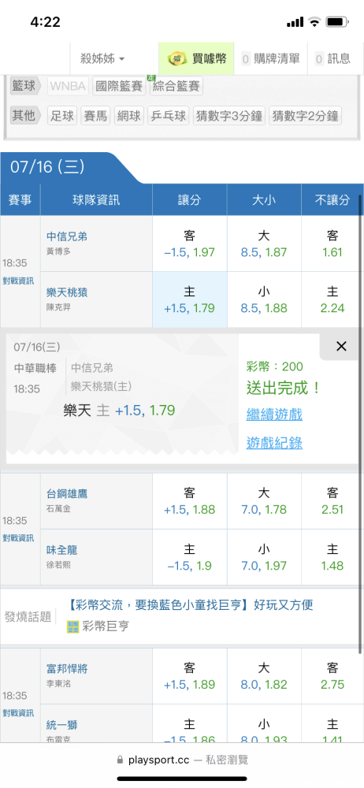The width and height of the screenshot is (364, 788).
Task: Select 國際籃賽 category
Action: [119, 86]
